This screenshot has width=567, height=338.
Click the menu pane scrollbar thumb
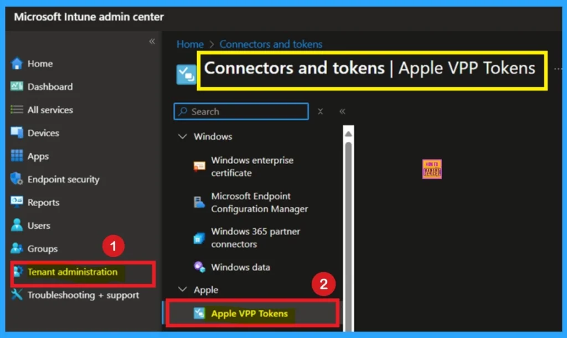point(348,235)
